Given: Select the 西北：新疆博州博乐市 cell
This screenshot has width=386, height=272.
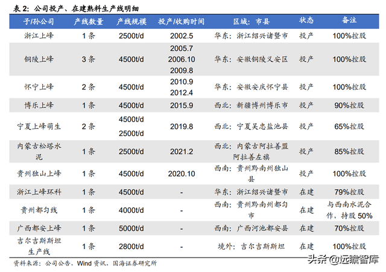Looking at the screenshot, I should click(251, 105).
